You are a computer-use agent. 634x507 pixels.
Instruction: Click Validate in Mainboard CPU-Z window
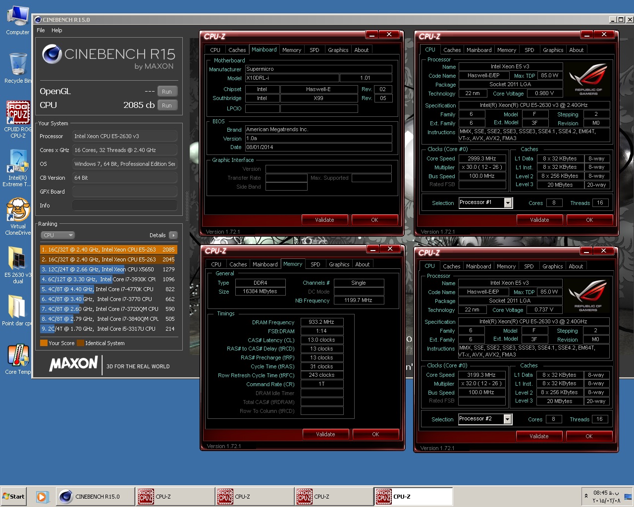click(x=324, y=220)
